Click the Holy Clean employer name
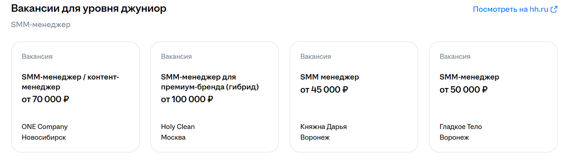 [178, 127]
